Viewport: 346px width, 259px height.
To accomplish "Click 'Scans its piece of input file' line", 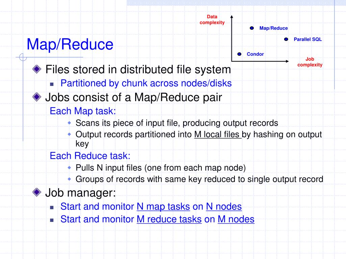I will point(177,123).
